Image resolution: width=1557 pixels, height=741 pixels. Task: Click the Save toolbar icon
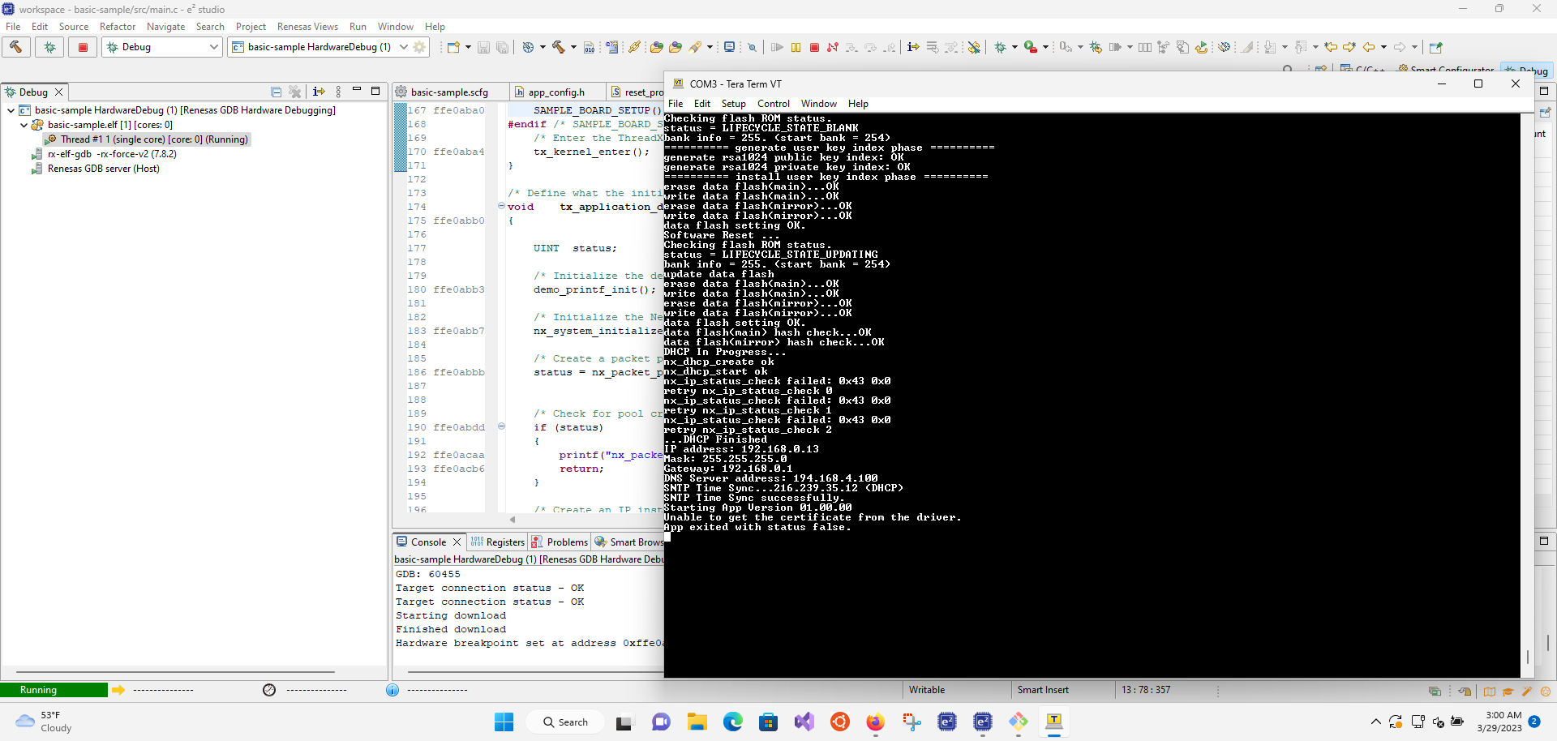coord(483,47)
